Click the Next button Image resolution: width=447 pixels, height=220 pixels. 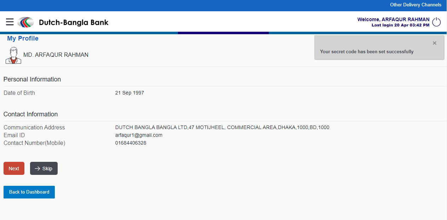[14, 169]
